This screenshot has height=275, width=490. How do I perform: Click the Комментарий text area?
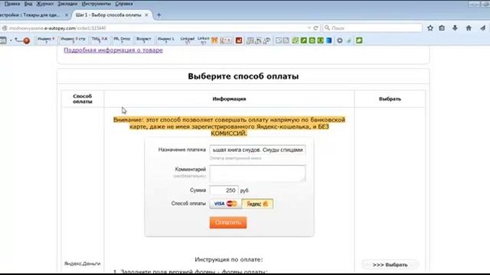(x=257, y=173)
